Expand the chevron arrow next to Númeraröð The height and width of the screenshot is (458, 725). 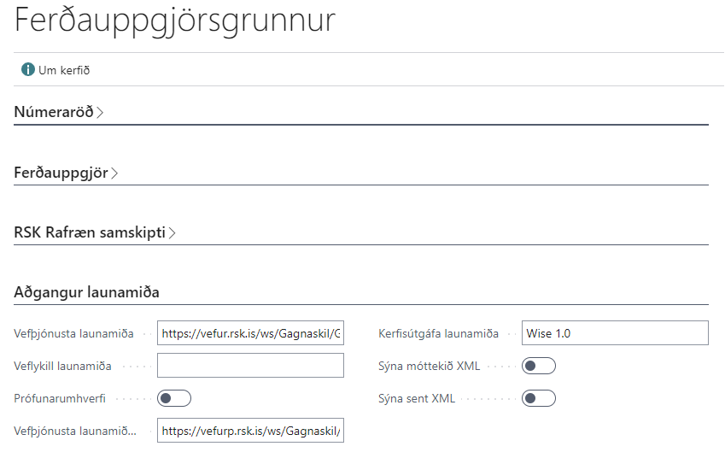pos(100,113)
